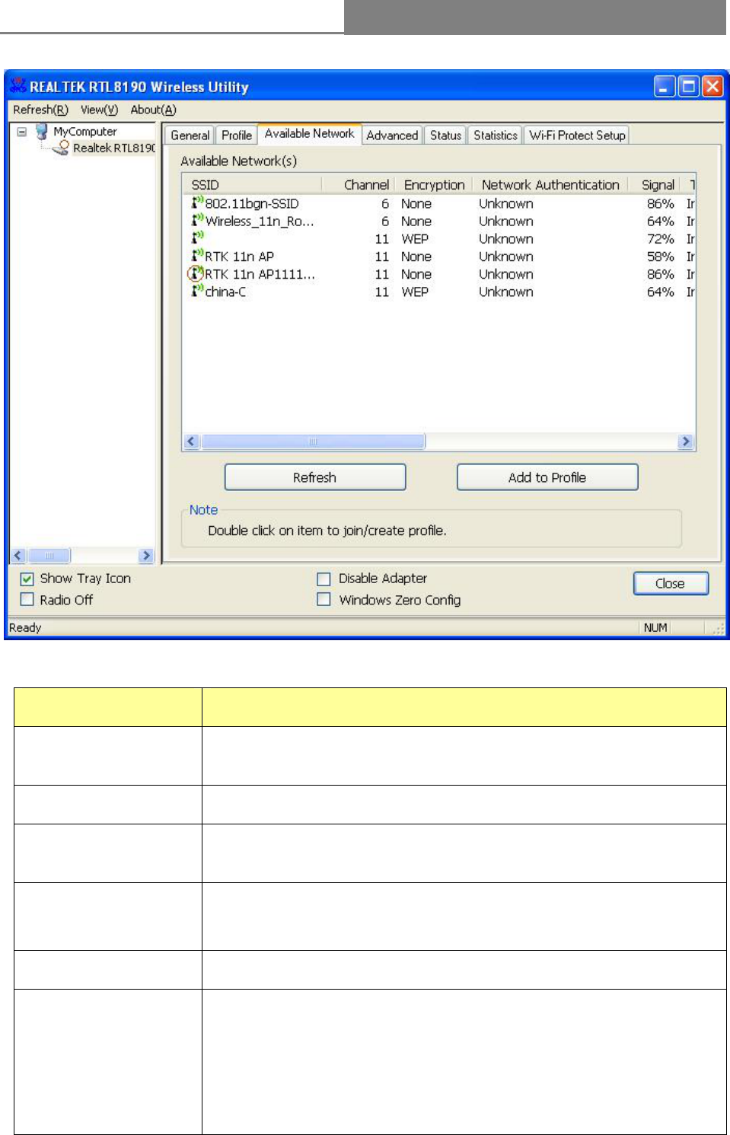Click the MyComputer icon in the tree

pos(42,132)
